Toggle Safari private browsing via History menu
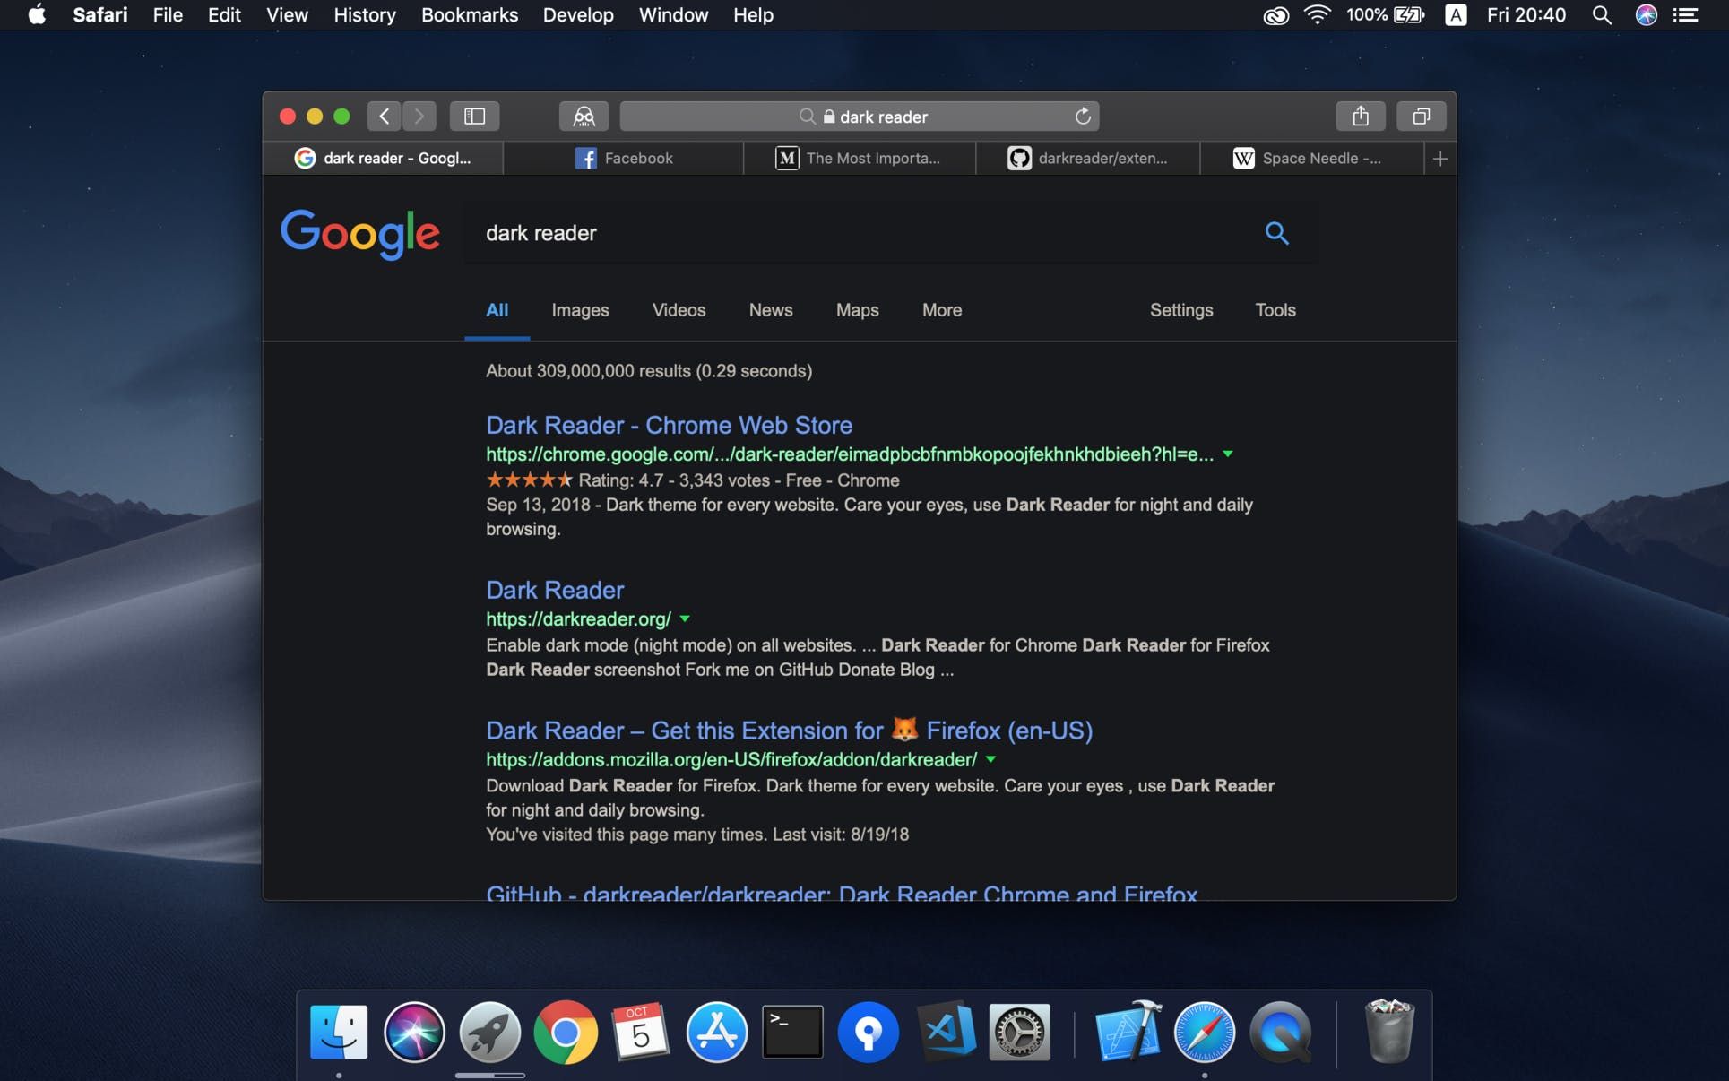Viewport: 1729px width, 1081px height. click(366, 13)
